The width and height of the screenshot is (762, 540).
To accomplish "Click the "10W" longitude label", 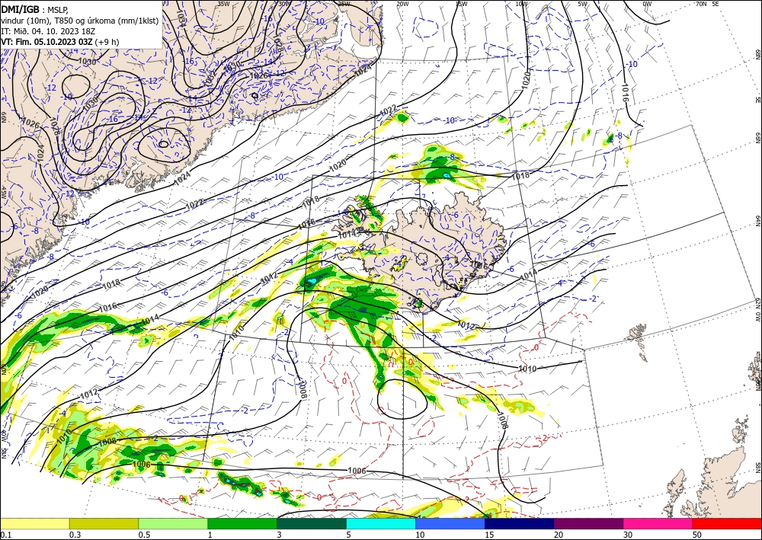I will (x=521, y=3).
